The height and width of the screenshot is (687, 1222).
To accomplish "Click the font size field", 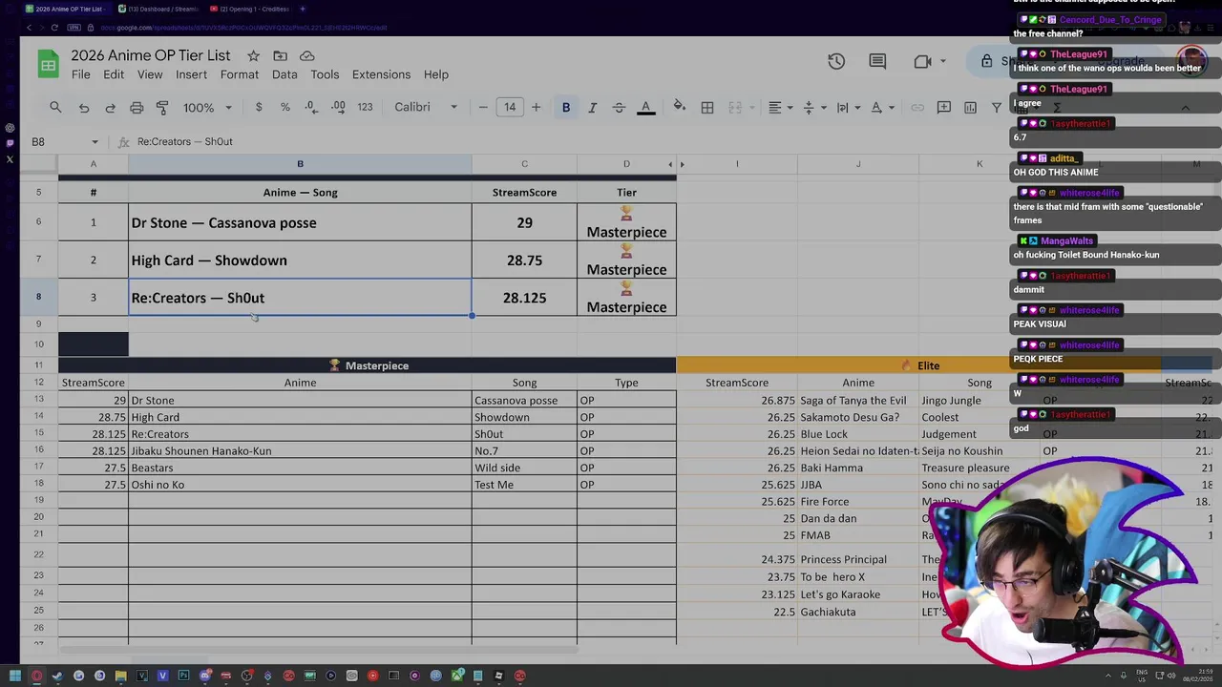I will tap(510, 108).
